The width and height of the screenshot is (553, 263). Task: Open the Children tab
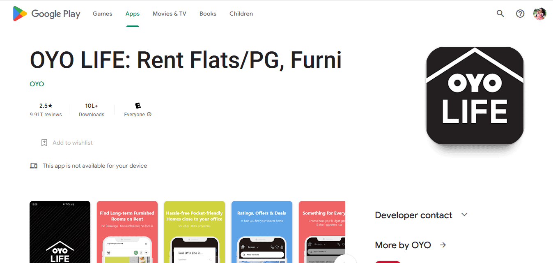(241, 14)
